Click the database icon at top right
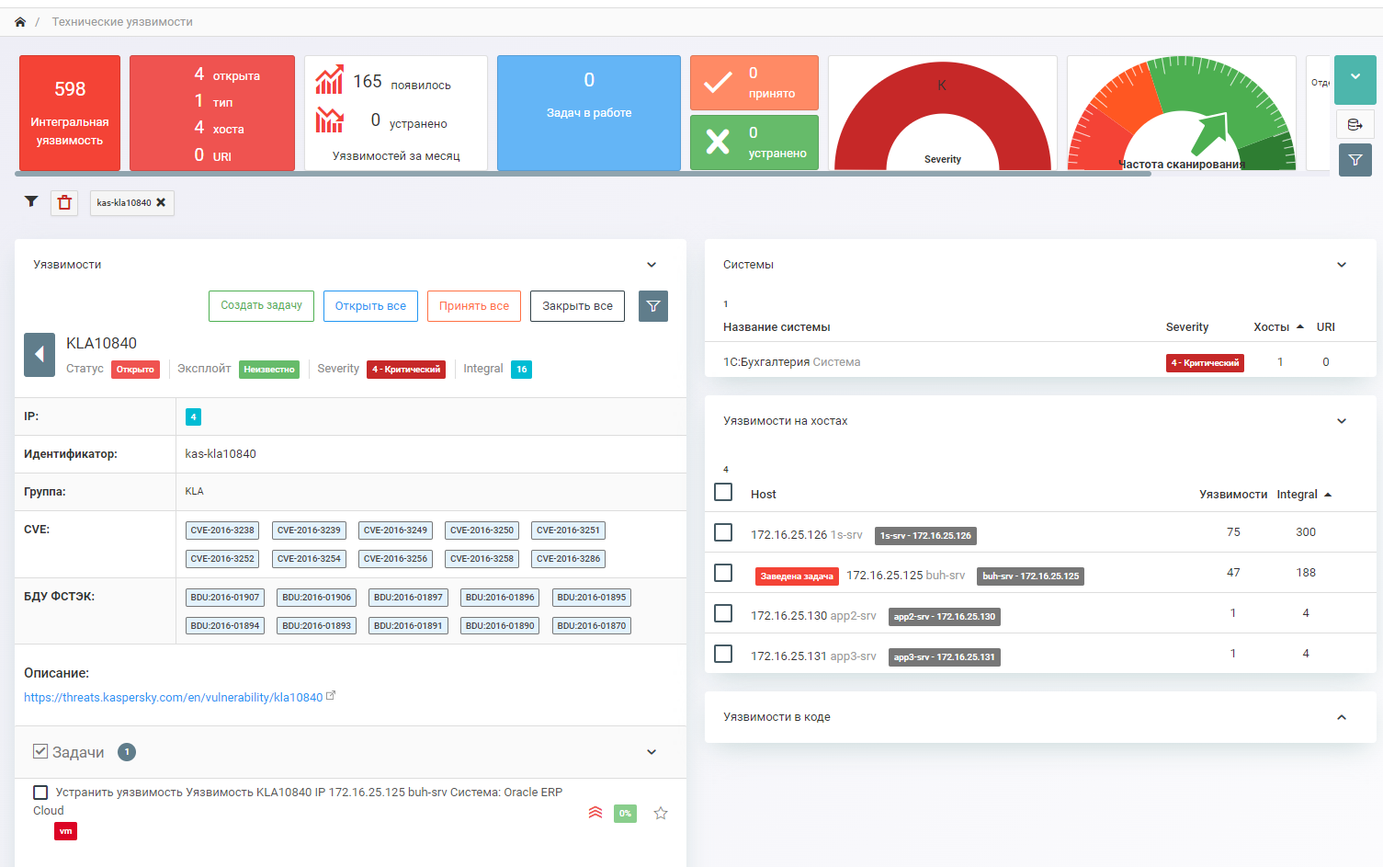The width and height of the screenshot is (1383, 867). (1355, 125)
